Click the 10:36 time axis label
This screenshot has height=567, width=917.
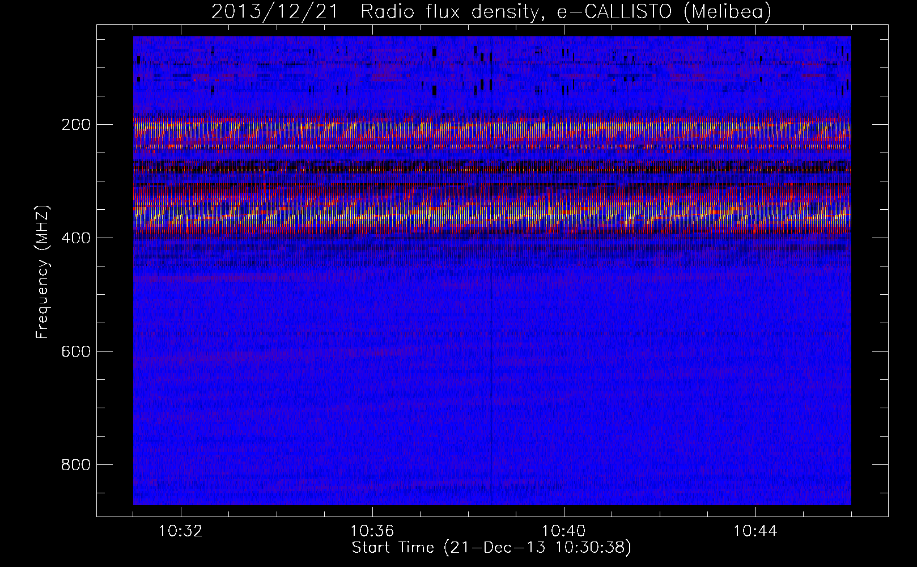click(x=372, y=531)
